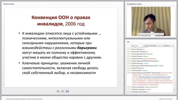Select Аниснинова Светлана's chat message
Screen dimensions: 178x100
point(140,54)
